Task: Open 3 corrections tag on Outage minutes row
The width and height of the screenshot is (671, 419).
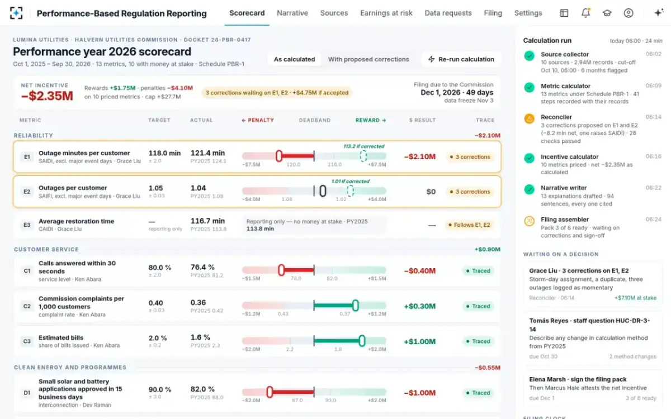Action: click(x=470, y=157)
